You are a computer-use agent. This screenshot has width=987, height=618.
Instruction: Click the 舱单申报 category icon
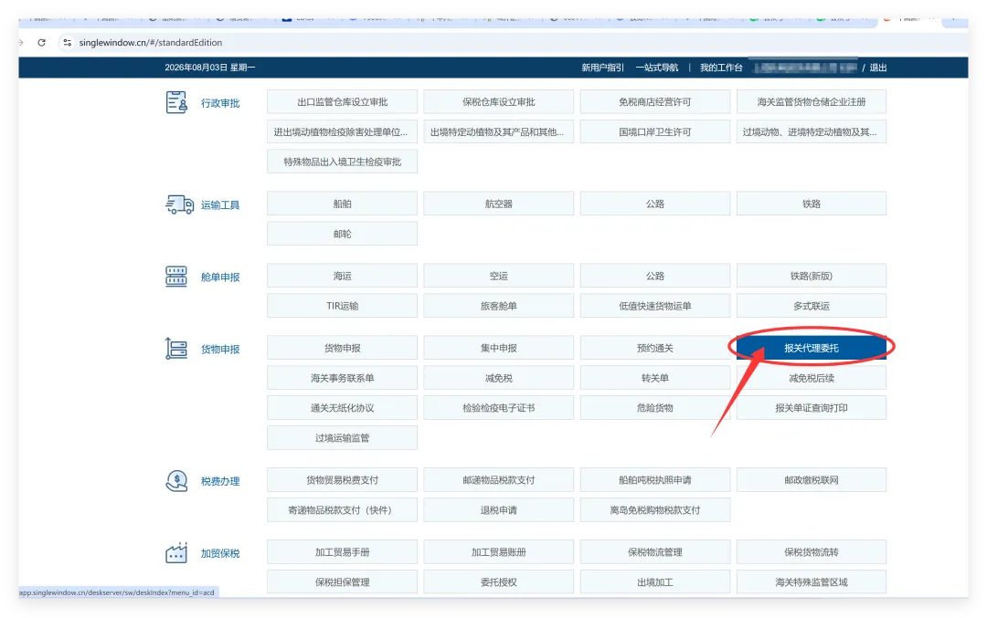click(x=176, y=277)
